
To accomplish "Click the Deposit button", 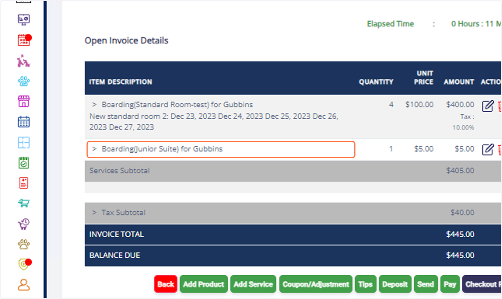I will coord(394,284).
